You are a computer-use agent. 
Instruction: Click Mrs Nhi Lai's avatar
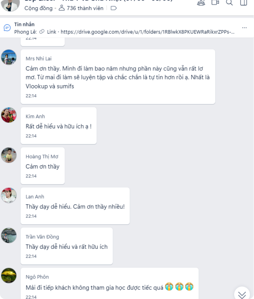point(9,57)
